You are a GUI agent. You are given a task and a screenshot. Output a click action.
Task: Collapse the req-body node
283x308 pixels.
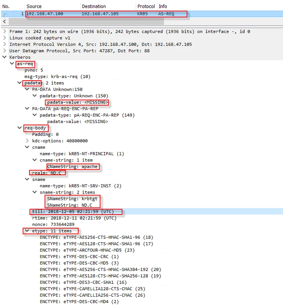(19, 128)
